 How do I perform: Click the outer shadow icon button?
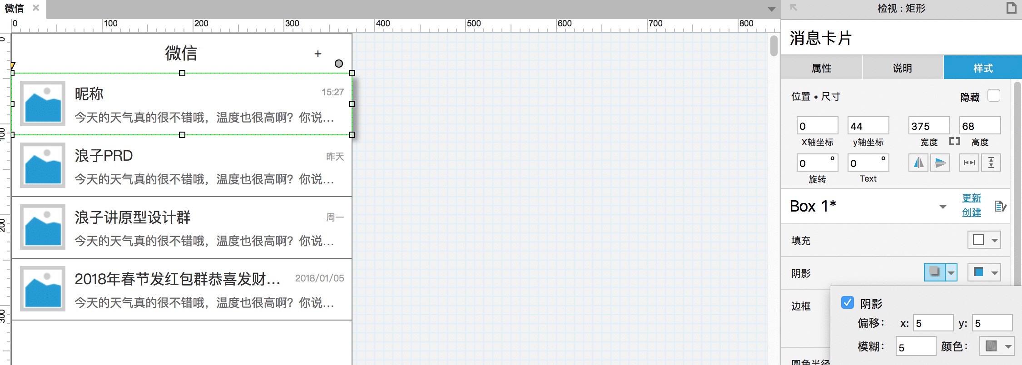[x=934, y=272]
